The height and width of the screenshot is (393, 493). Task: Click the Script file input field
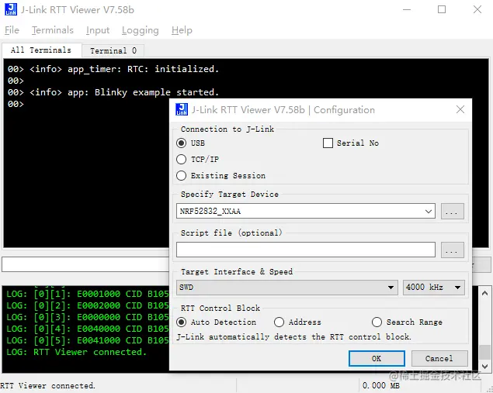click(306, 250)
